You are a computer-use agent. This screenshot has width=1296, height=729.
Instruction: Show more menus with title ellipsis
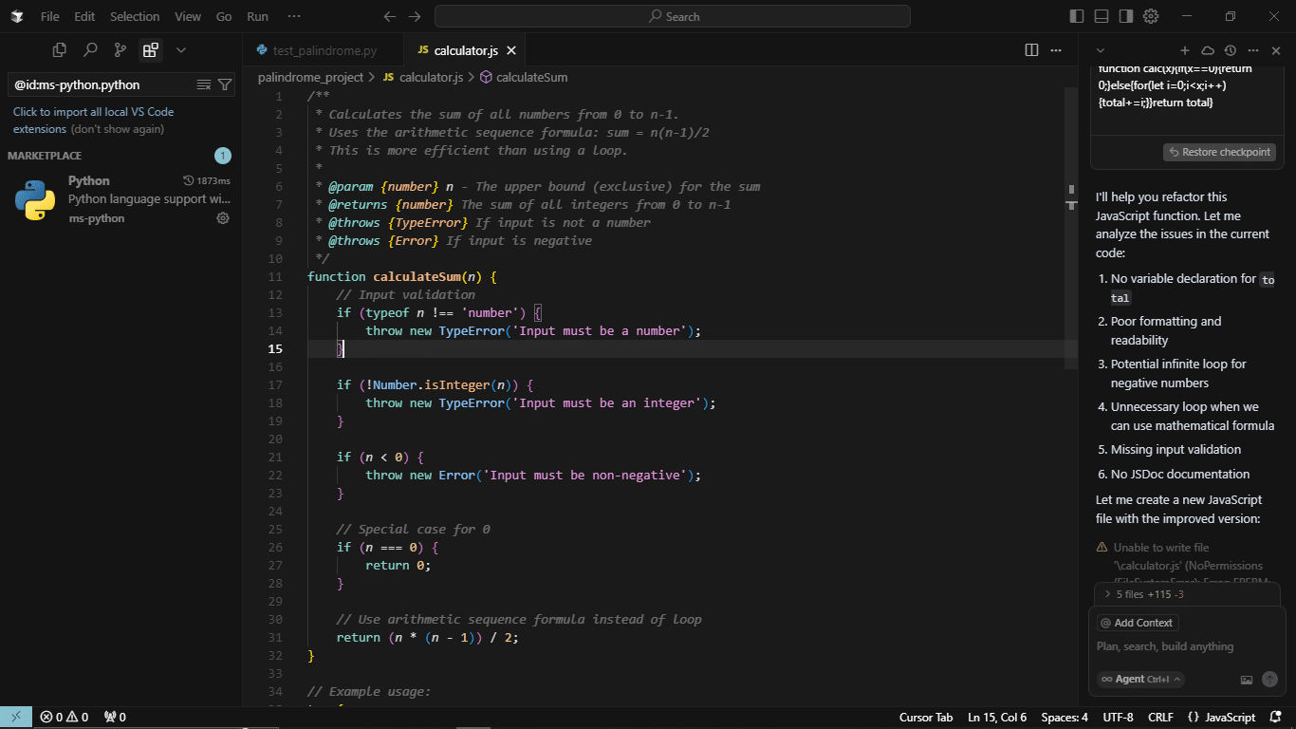coord(294,16)
